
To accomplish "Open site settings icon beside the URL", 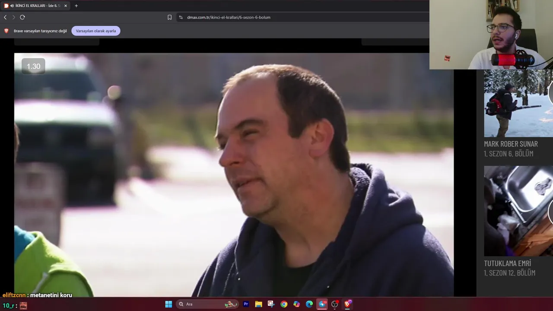I will pos(181,17).
